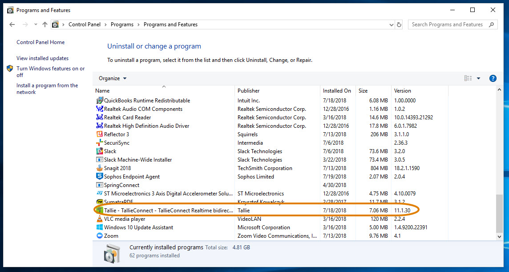Go up one level with up arrow
This screenshot has height=272, width=509.
click(45, 24)
